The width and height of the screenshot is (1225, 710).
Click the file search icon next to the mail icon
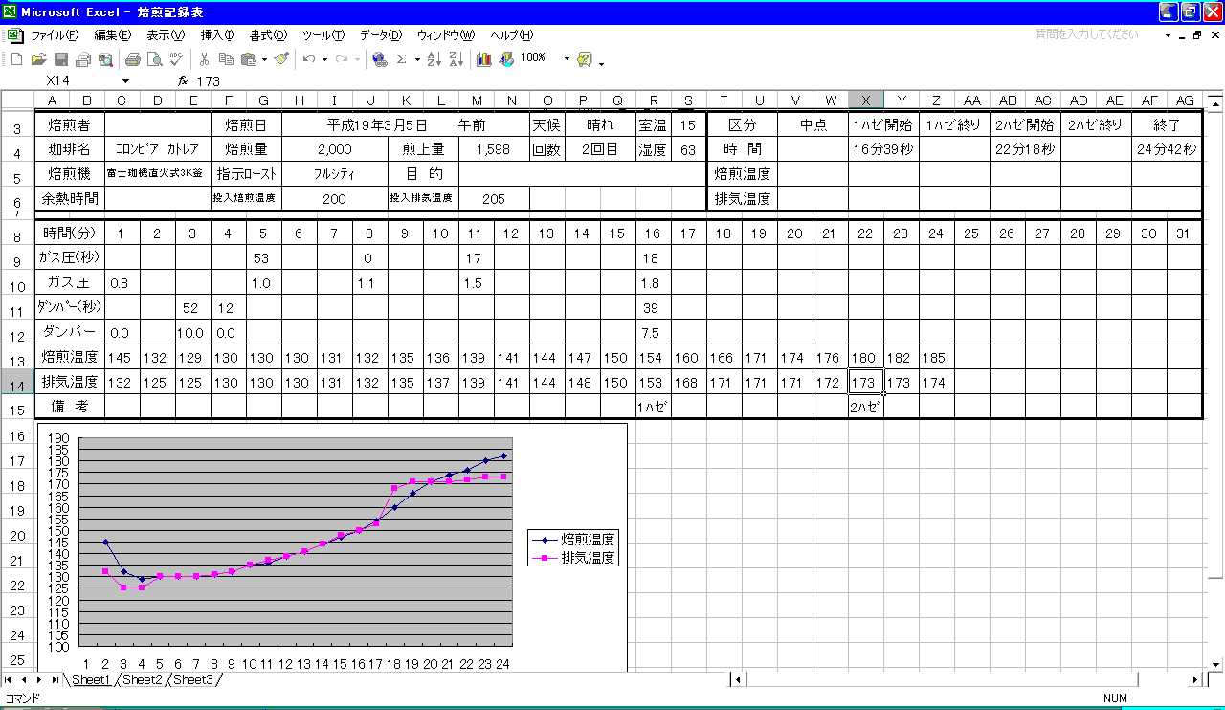pos(105,59)
